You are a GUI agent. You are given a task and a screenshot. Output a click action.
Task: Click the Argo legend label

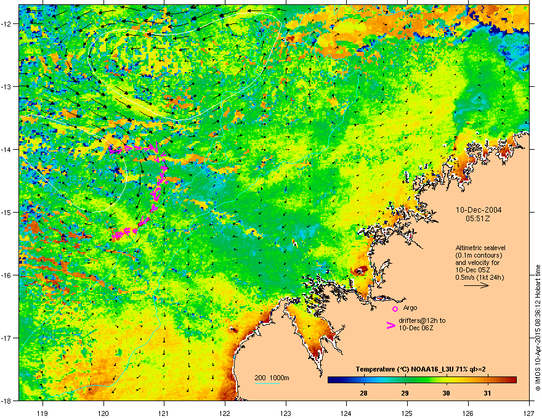pos(410,307)
